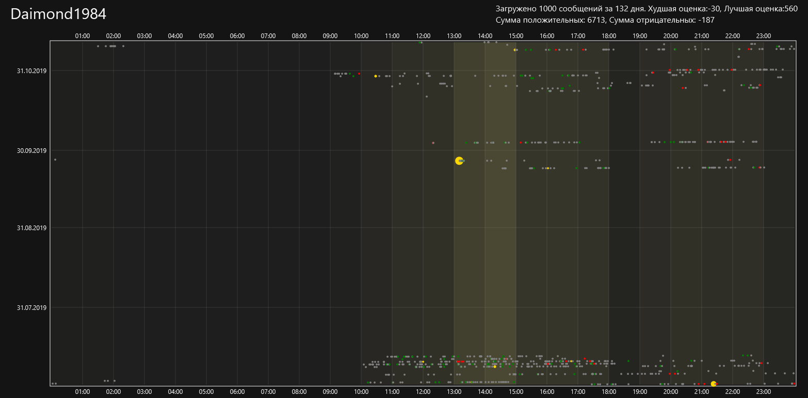
Task: Click the 31.10.2019 date axis label
Action: click(32, 71)
